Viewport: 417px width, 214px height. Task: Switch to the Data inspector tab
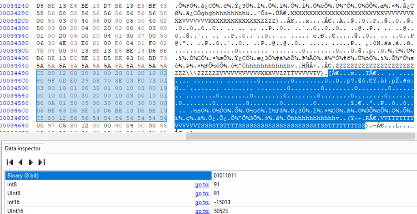pos(23,148)
